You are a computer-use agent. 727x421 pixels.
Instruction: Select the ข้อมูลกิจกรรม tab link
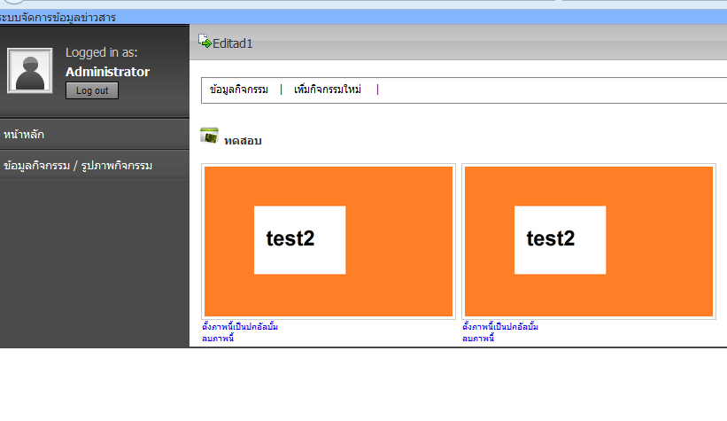(239, 90)
